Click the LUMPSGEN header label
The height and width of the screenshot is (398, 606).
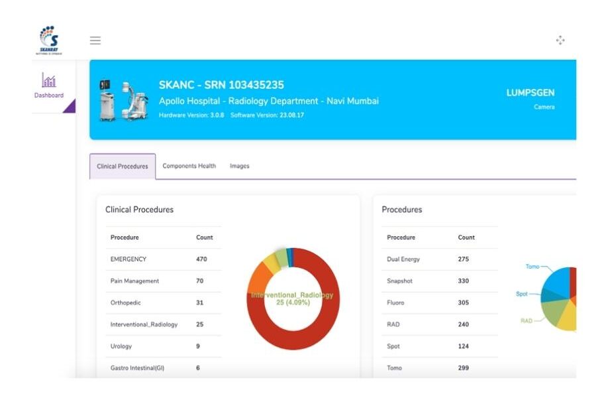click(x=530, y=94)
